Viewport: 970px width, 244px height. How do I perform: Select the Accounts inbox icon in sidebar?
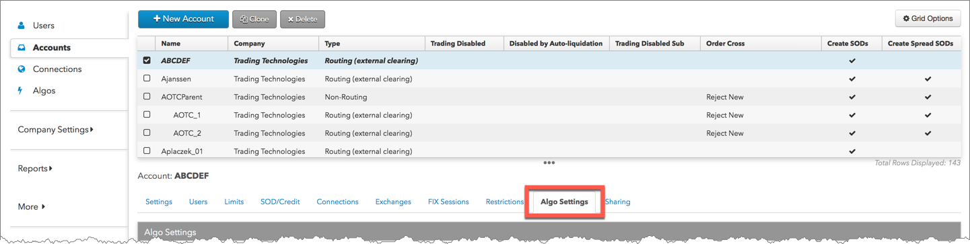tap(21, 48)
